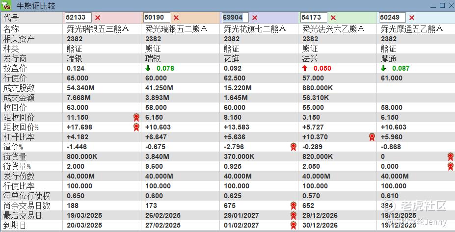This screenshot has width=455, height=232.
Task: Click gearing value +6.647
Action: 156,137
